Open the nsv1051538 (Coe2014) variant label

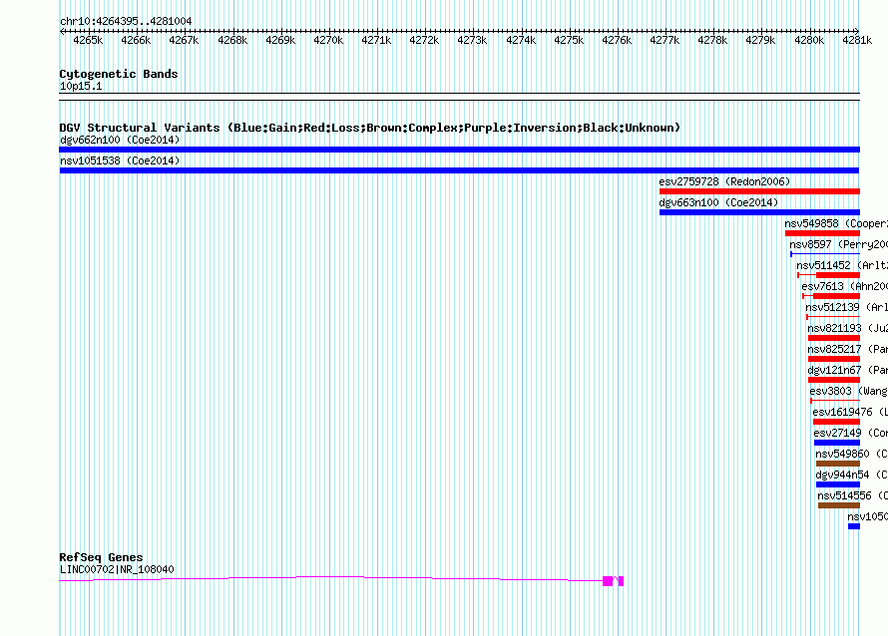click(120, 160)
